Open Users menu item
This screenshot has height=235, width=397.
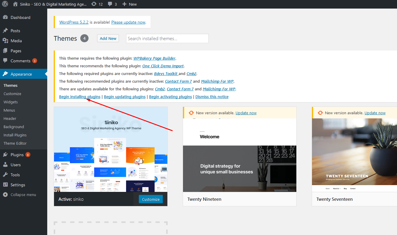click(x=24, y=165)
